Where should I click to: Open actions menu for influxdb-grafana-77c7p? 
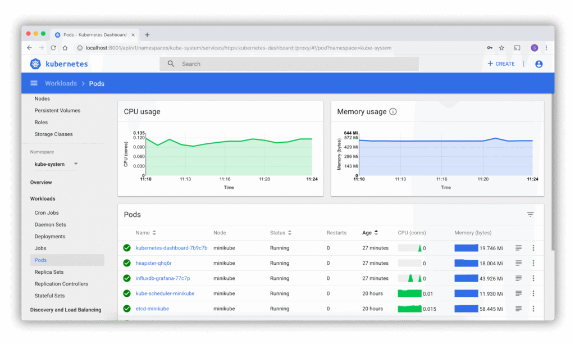click(x=533, y=278)
